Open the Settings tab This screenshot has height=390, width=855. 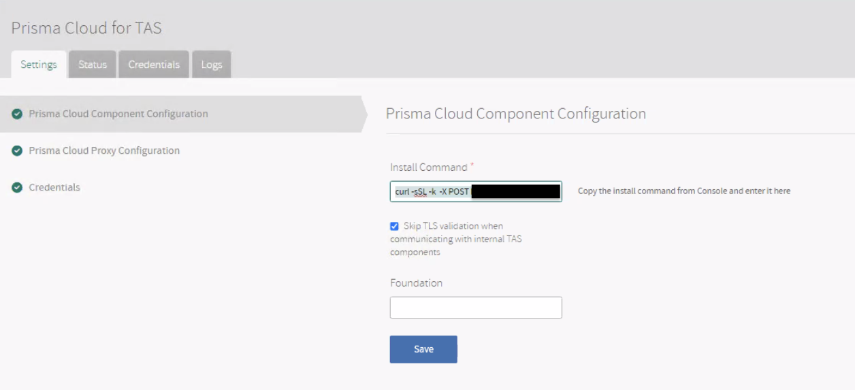(x=39, y=65)
